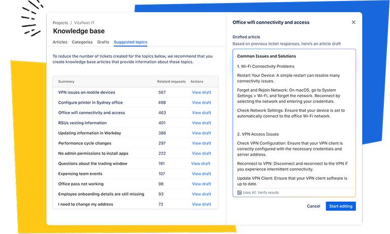Screen dimensions: 390x234
Task: Click Projects in the breadcrumb
Action: pos(60,23)
